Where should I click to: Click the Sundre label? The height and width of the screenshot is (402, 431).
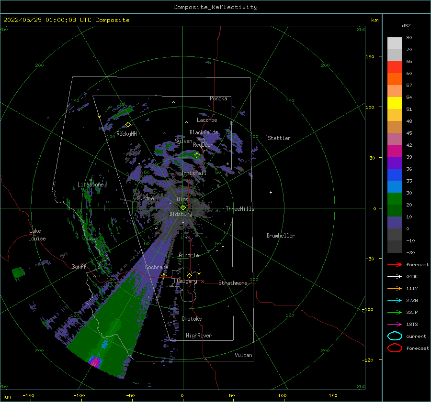146,198
